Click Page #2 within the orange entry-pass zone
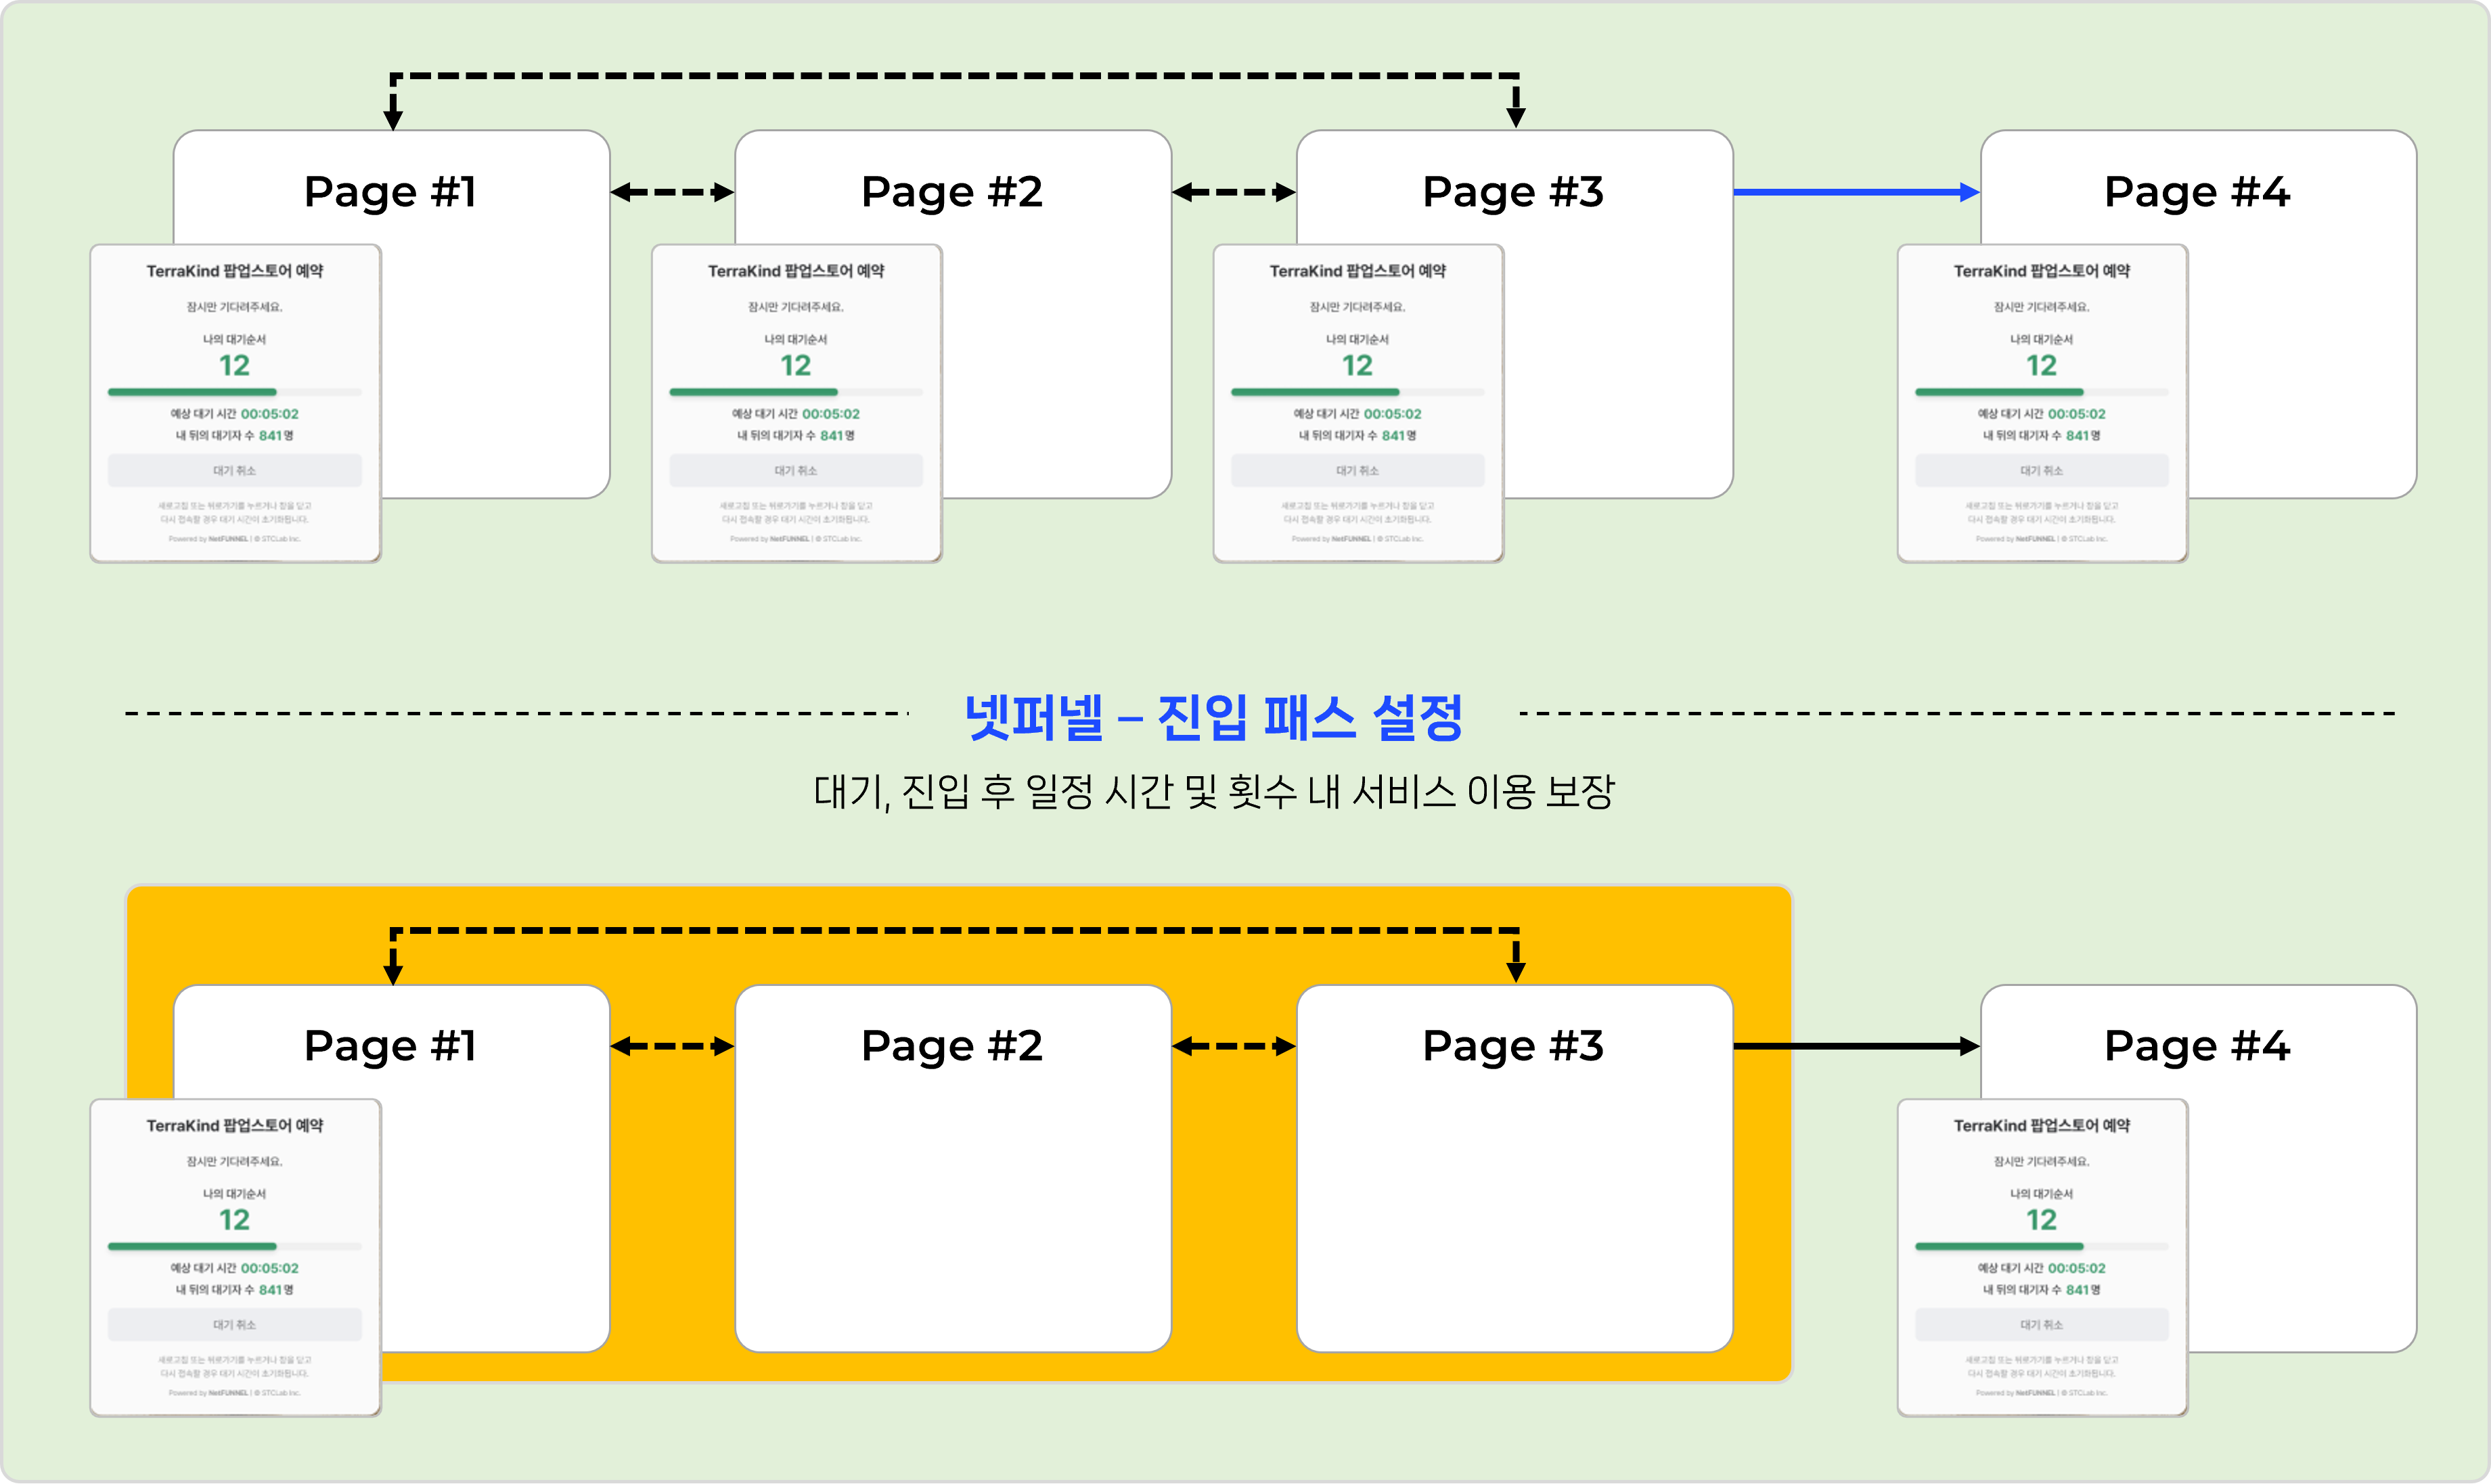2491x1484 pixels. pyautogui.click(x=953, y=1045)
